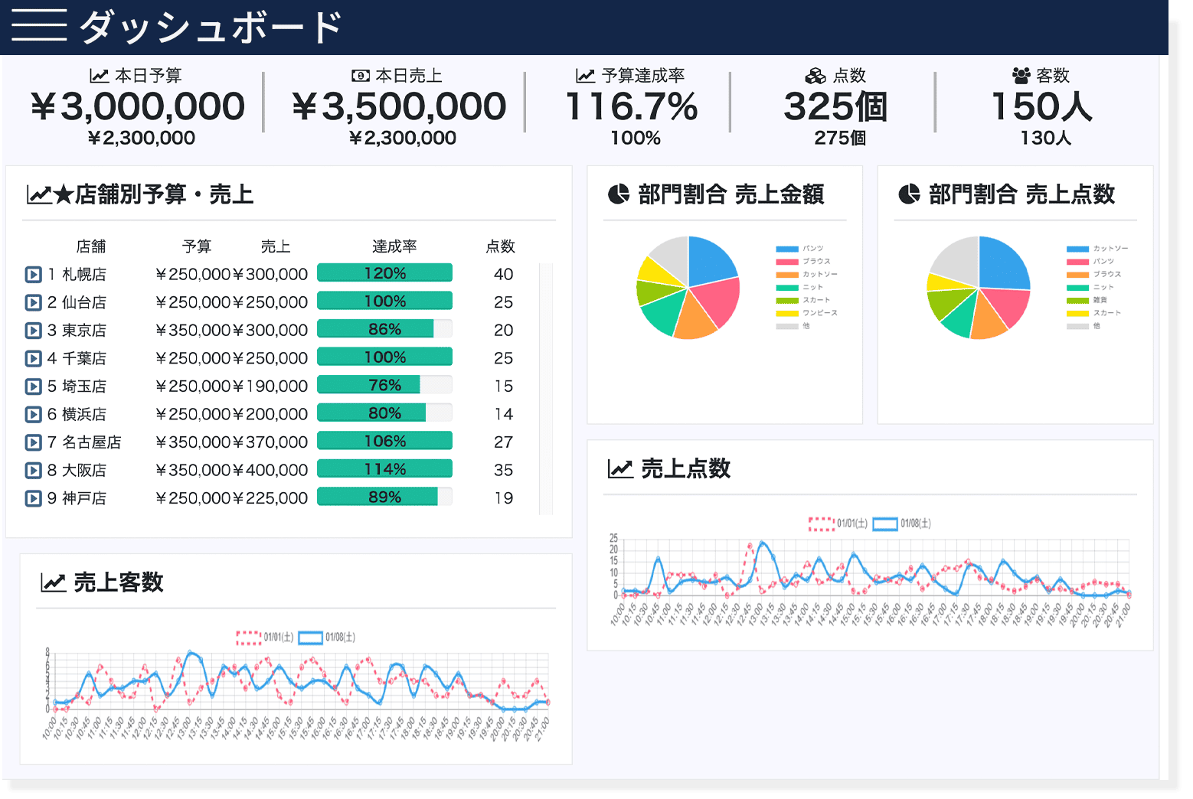Expand row 5 埼玉店 arrow icon
Image resolution: width=1193 pixels, height=799 pixels.
coord(33,386)
